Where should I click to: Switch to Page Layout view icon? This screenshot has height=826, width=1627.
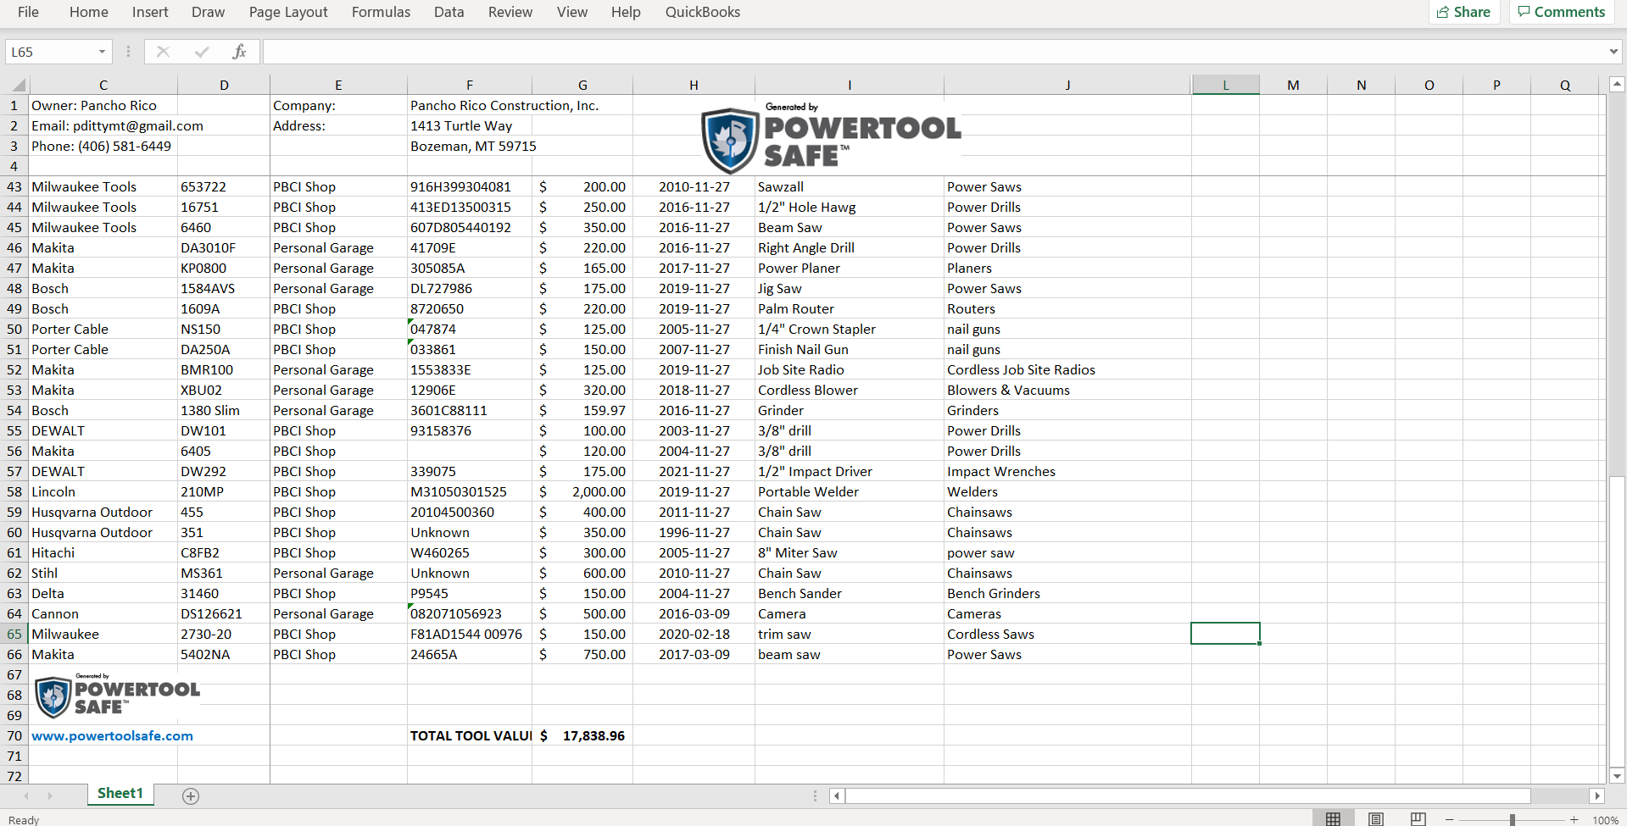tap(1375, 818)
